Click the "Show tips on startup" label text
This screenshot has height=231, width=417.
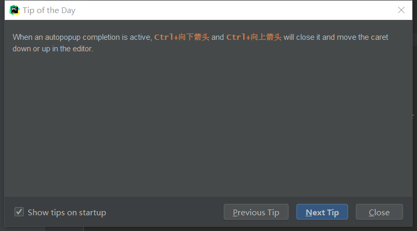pyautogui.click(x=66, y=212)
